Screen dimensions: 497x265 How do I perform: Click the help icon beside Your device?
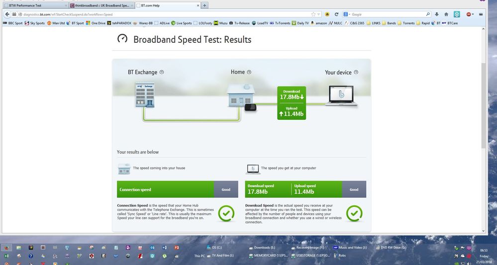tap(356, 72)
